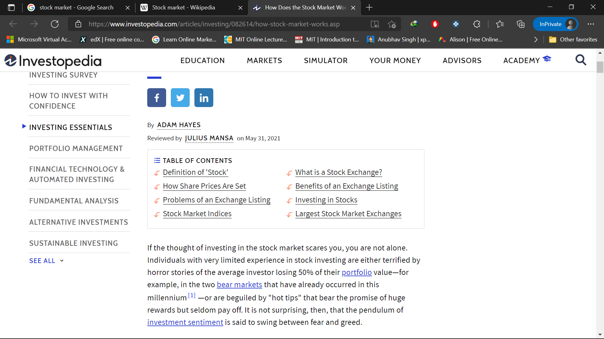Open the browser Extensions puzzle icon
The height and width of the screenshot is (339, 604).
tap(477, 24)
